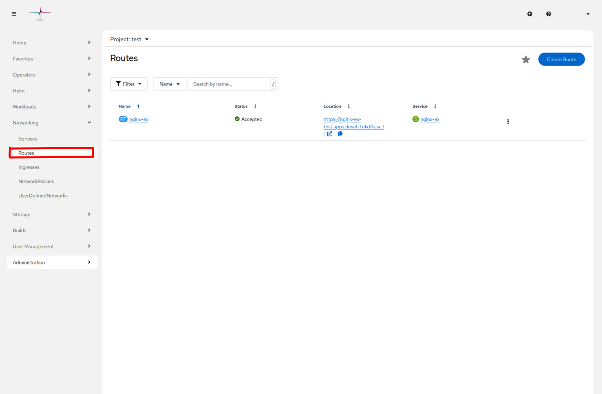Open the kebab menu for nginx-ex route
The height and width of the screenshot is (394, 602).
[x=508, y=121]
